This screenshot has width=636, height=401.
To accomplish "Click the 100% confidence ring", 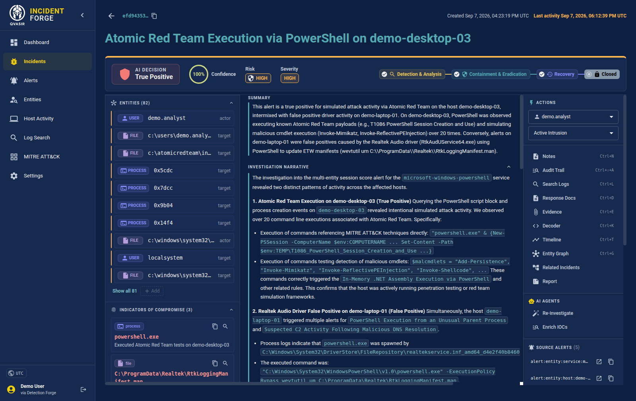I will click(198, 74).
